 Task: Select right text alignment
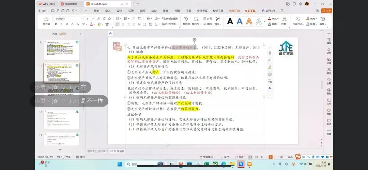pos(128,24)
